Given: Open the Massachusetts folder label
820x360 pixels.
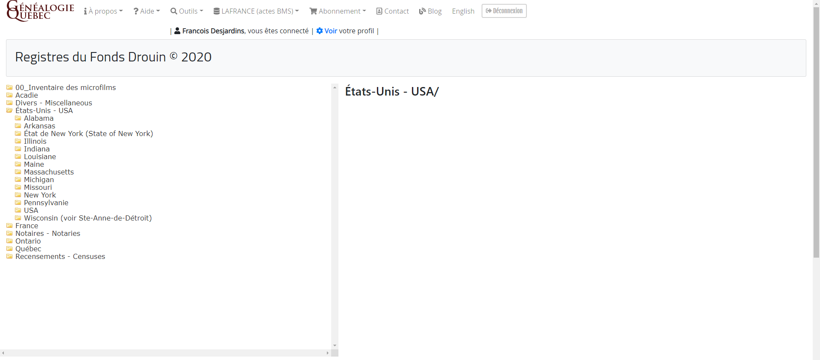Looking at the screenshot, I should coord(49,172).
